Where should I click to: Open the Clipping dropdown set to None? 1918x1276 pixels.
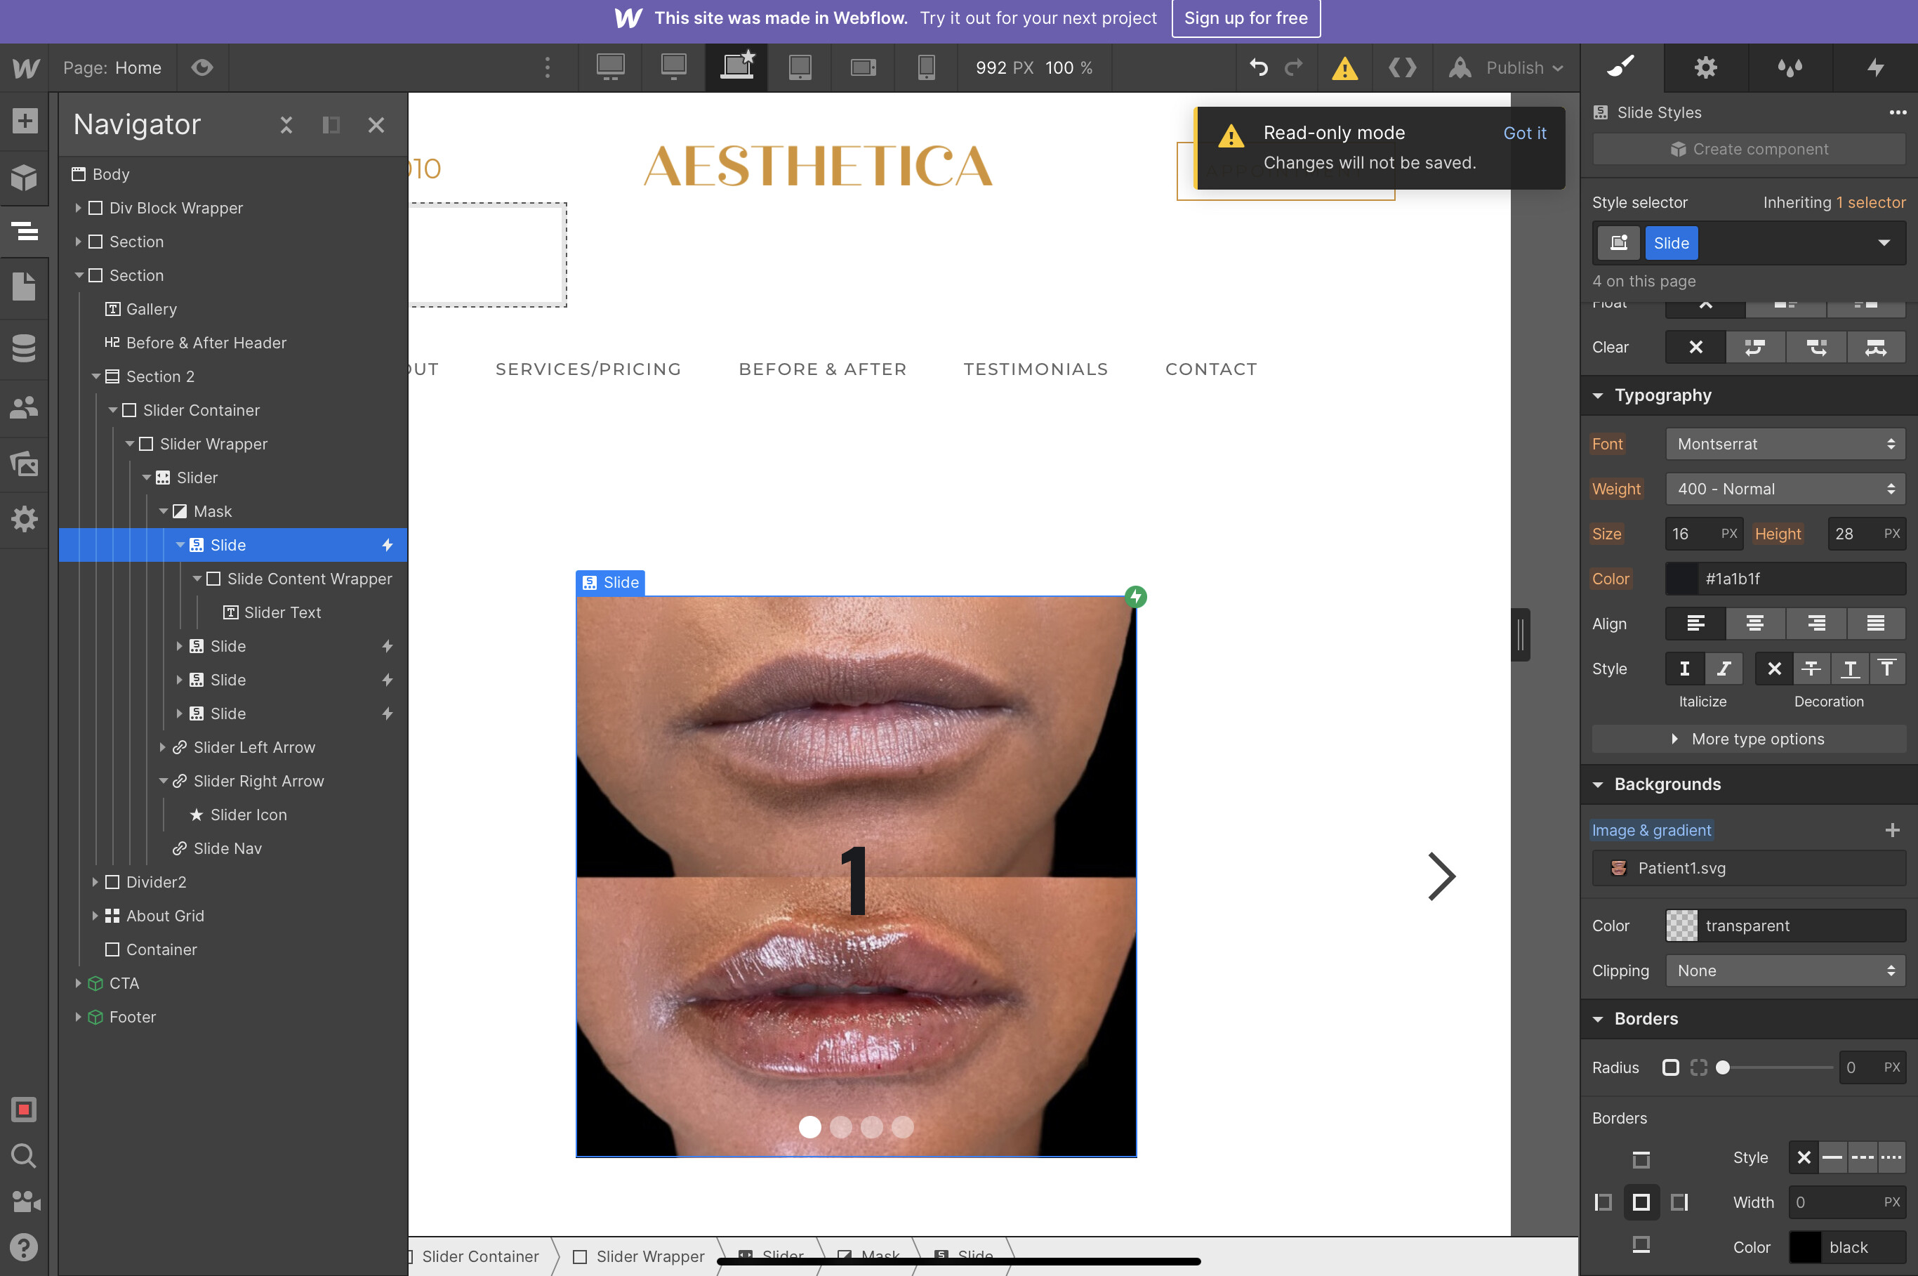tap(1785, 971)
